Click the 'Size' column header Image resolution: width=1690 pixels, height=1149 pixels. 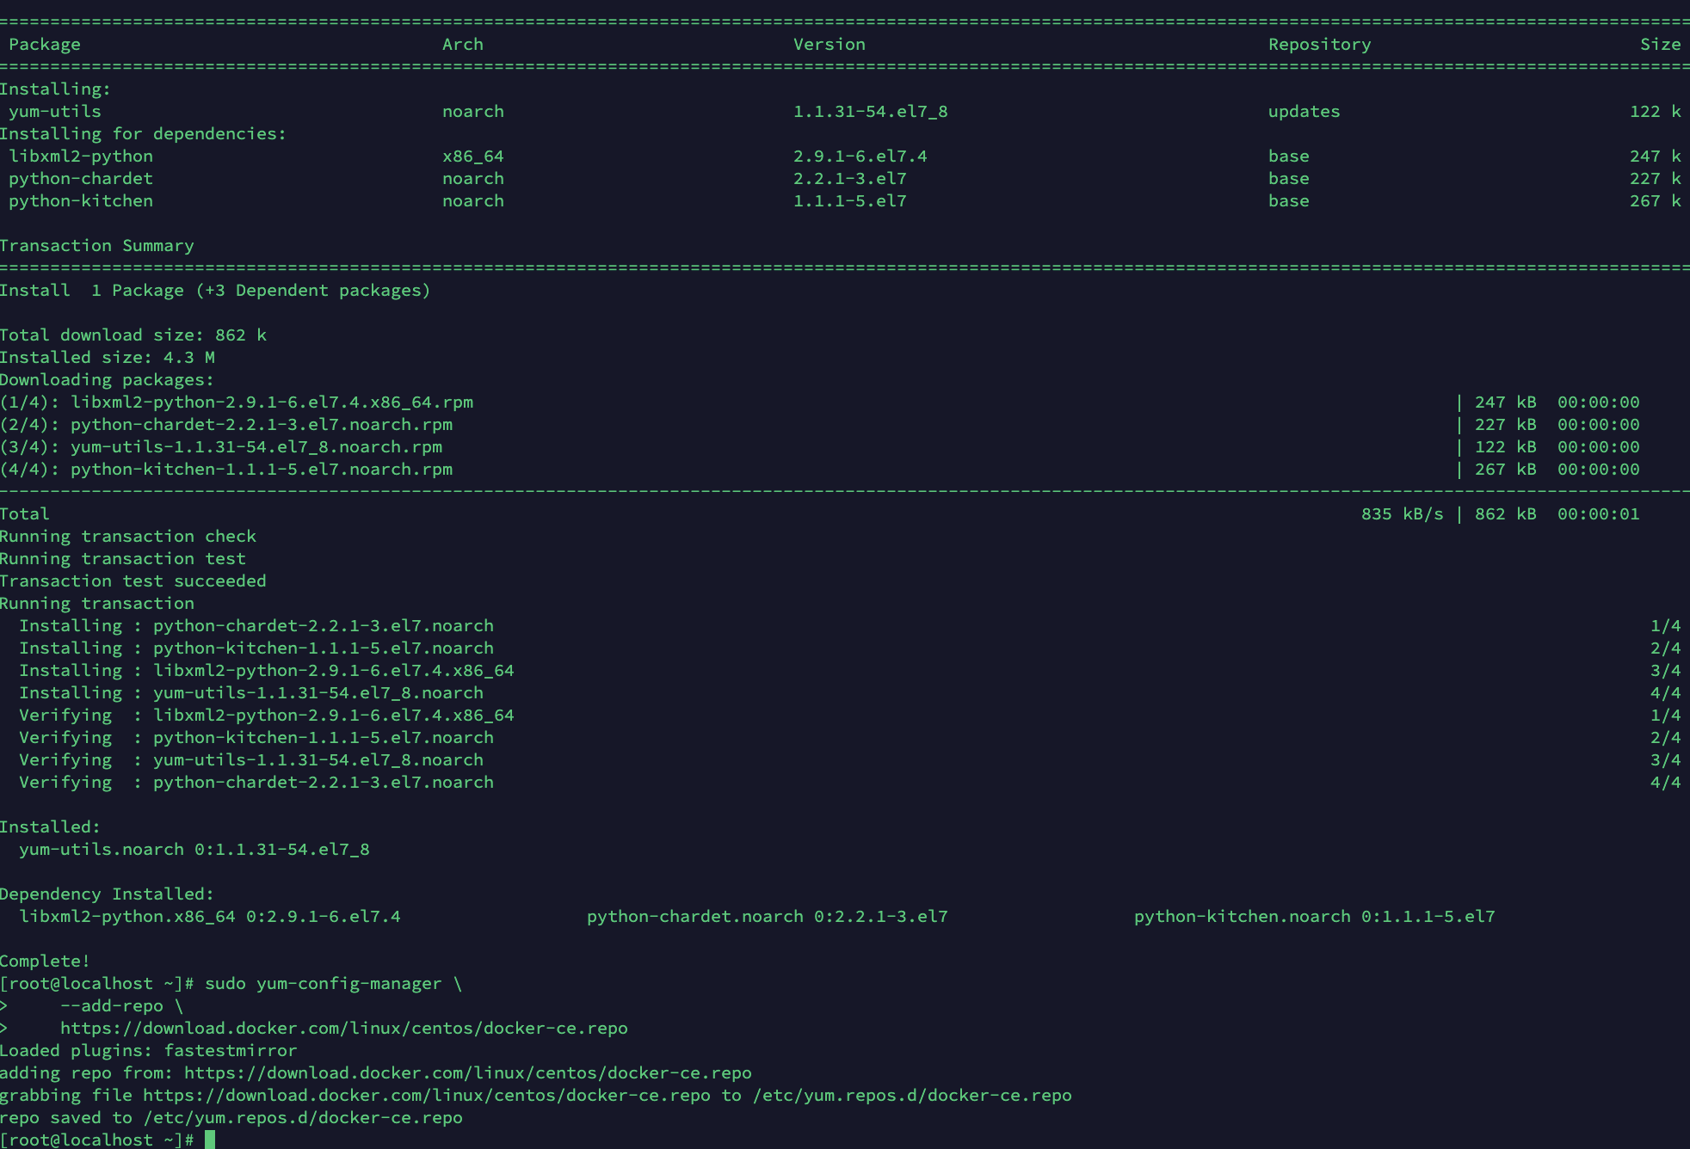pyautogui.click(x=1661, y=44)
